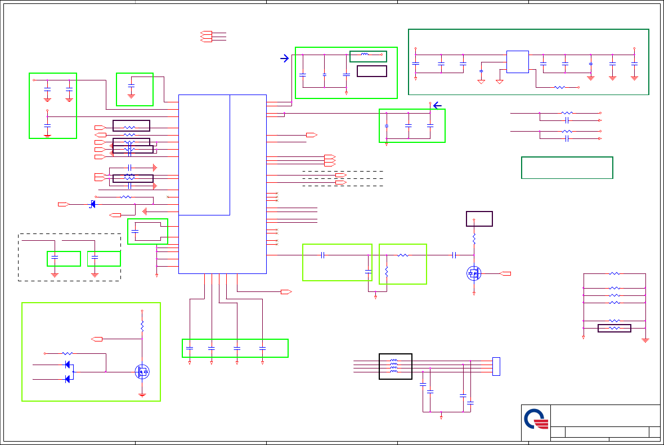Screen dimensions: 664x445
Task: Select the empty dark green rectangle at right
Action: [x=567, y=168]
